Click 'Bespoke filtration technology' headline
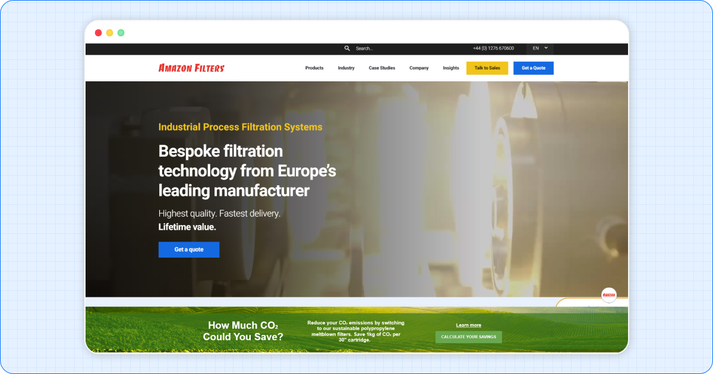713x374 pixels. [x=247, y=171]
